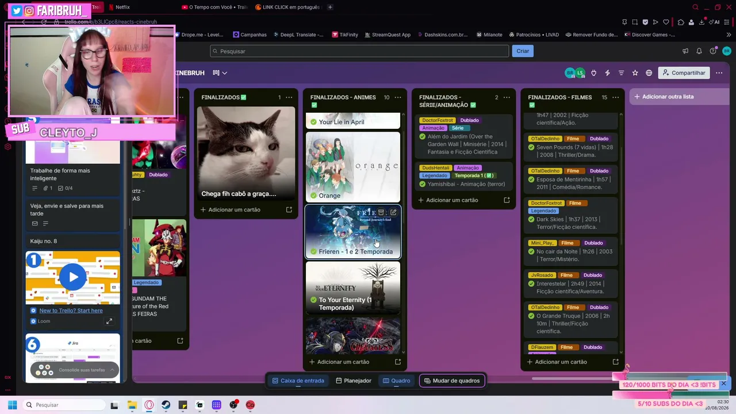Image resolution: width=736 pixels, height=414 pixels.
Task: Open the FINALIZADOS list actions menu
Action: pyautogui.click(x=289, y=97)
